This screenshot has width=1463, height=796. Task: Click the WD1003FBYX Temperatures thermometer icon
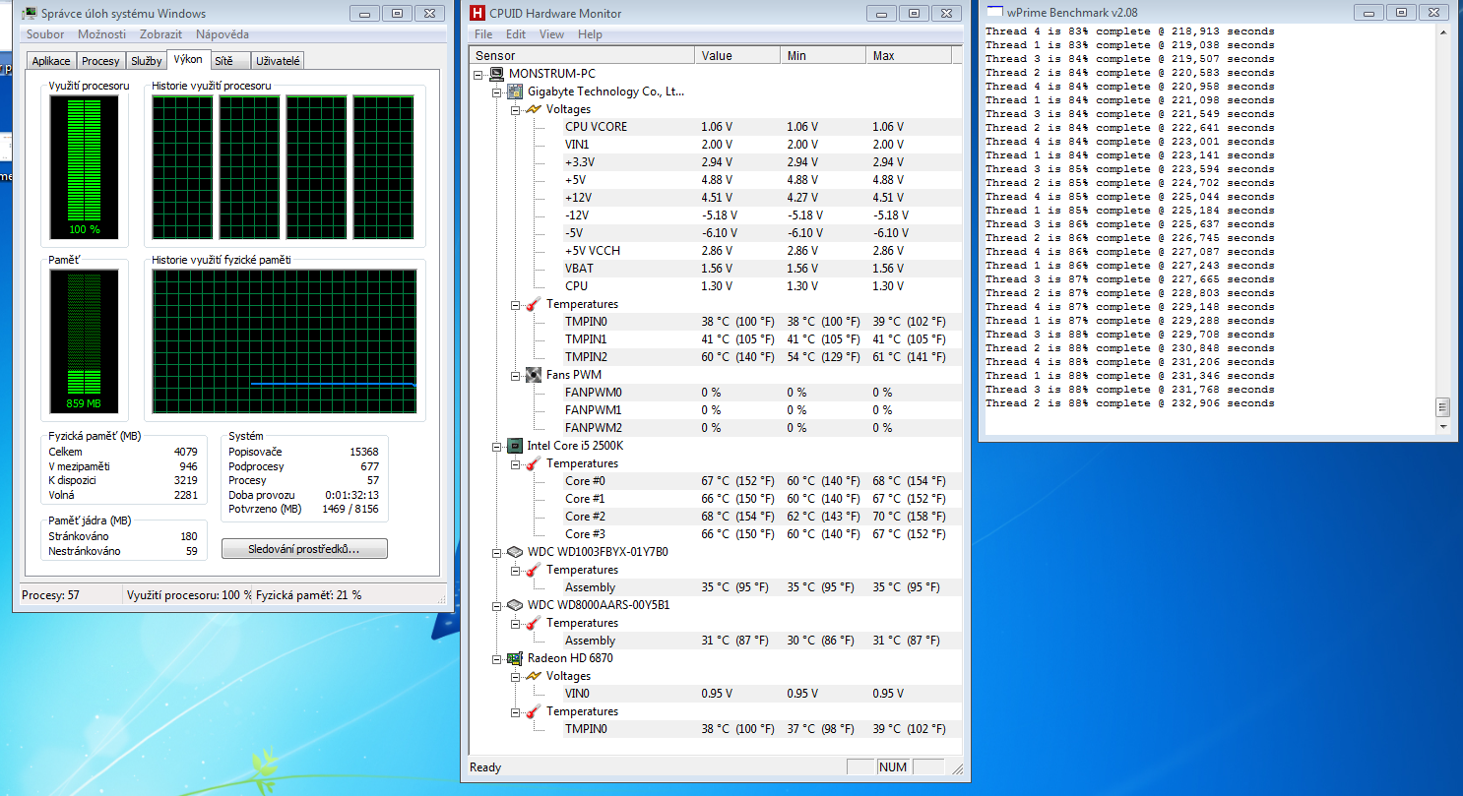(533, 570)
